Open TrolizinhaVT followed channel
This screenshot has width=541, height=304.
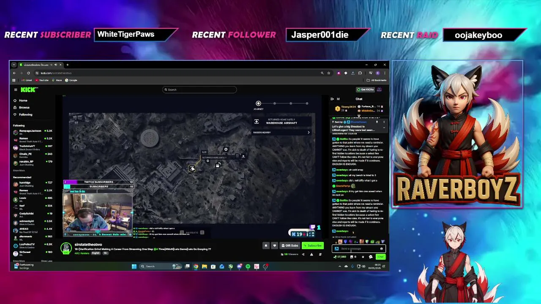(33, 147)
